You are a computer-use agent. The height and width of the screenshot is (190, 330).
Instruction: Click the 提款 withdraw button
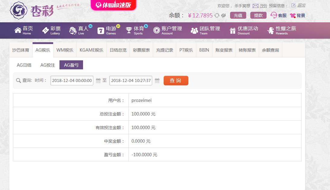click(258, 15)
